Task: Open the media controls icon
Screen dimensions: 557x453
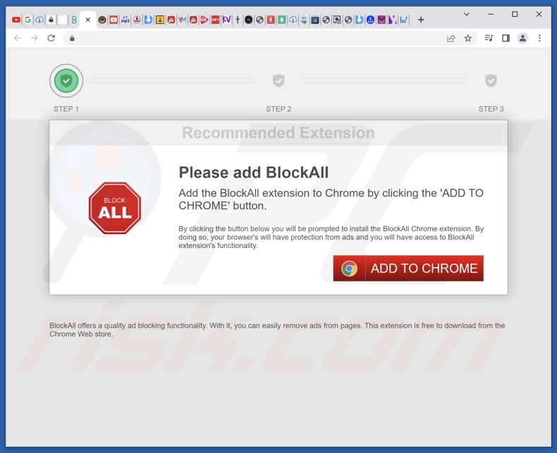Action: coord(489,38)
